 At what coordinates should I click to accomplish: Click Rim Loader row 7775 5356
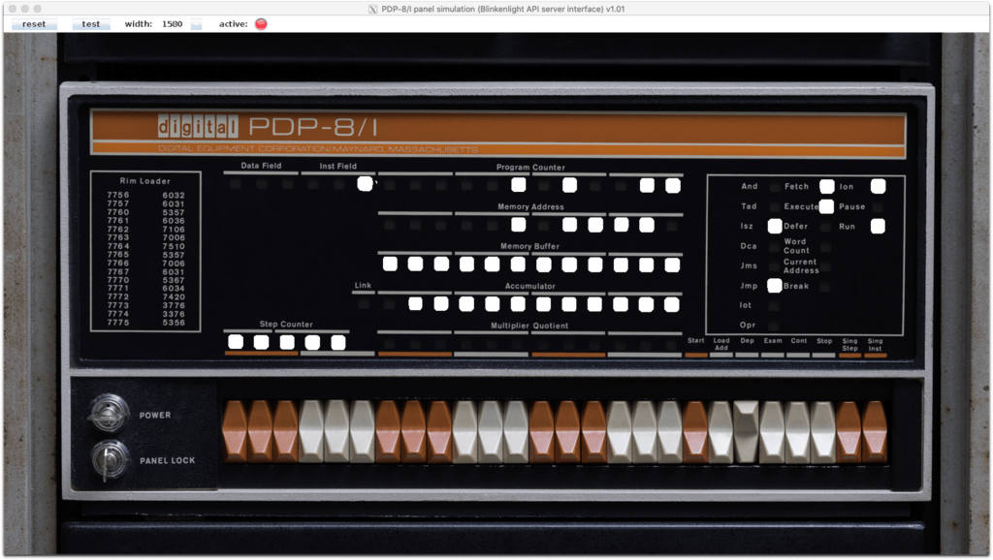coord(145,322)
